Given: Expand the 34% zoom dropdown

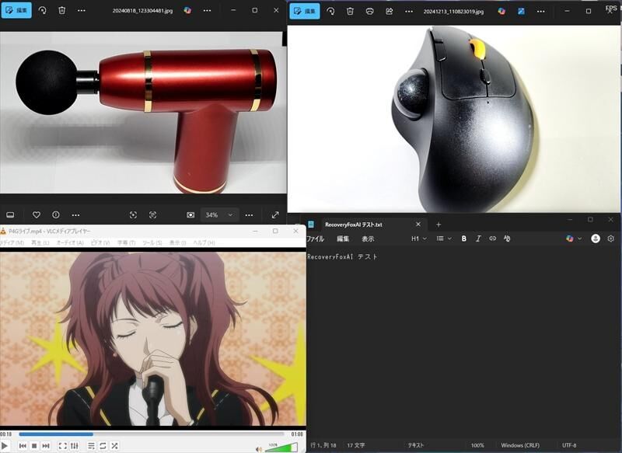Looking at the screenshot, I should click(x=230, y=214).
